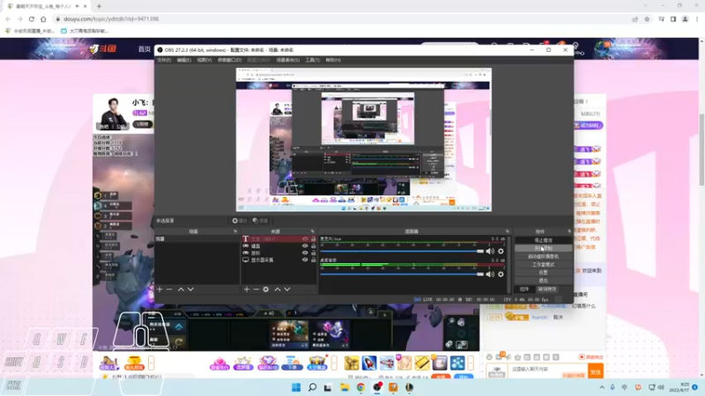Toggle lock for the 鼠标 source
The image size is (705, 396).
click(x=314, y=253)
